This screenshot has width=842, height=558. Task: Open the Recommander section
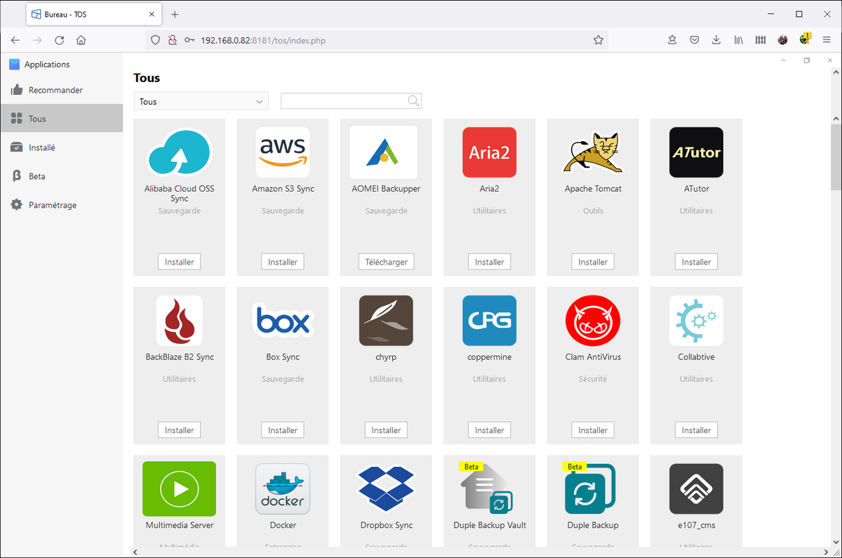pyautogui.click(x=62, y=90)
